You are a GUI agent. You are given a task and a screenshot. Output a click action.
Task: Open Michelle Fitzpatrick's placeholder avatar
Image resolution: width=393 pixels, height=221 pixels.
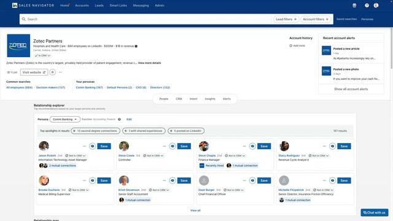[284, 180]
